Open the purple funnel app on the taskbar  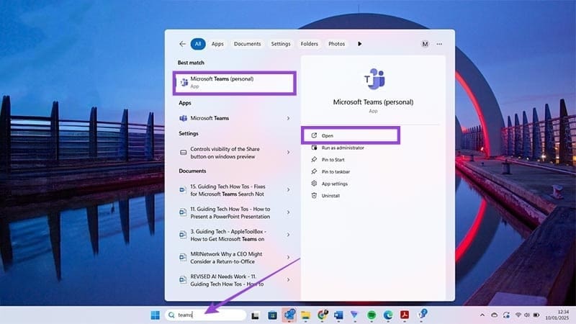click(x=354, y=315)
